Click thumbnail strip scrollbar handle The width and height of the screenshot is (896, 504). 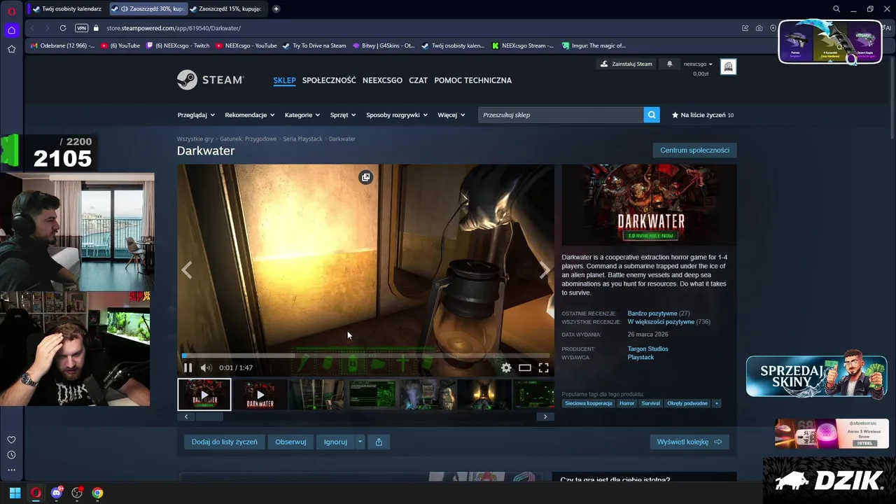[x=209, y=416]
